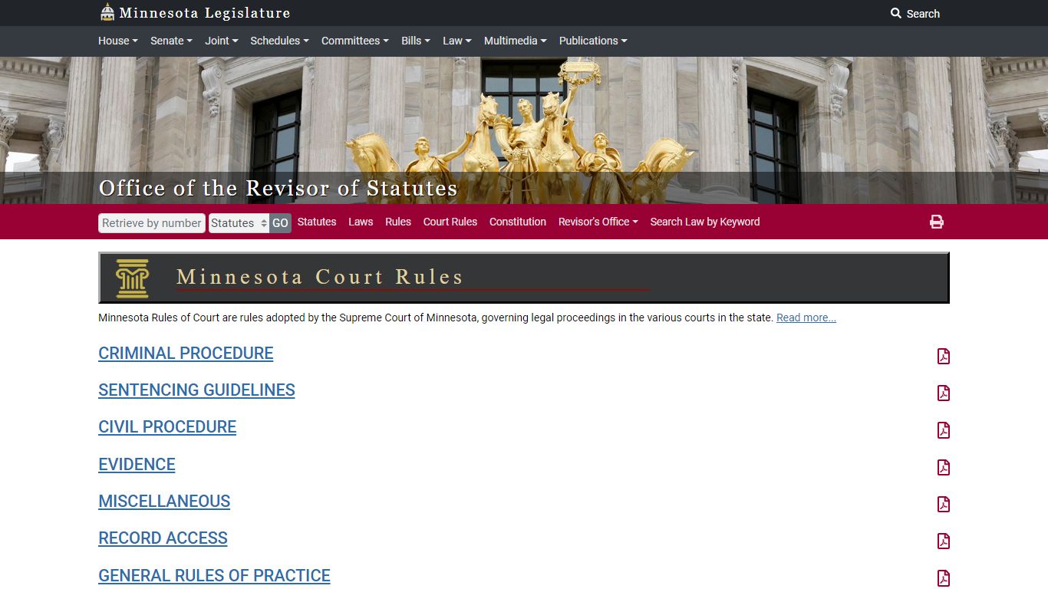Open Search Law by Keyword

click(705, 222)
